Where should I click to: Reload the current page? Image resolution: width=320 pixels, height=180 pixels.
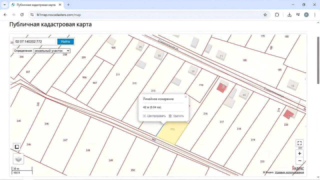22,15
